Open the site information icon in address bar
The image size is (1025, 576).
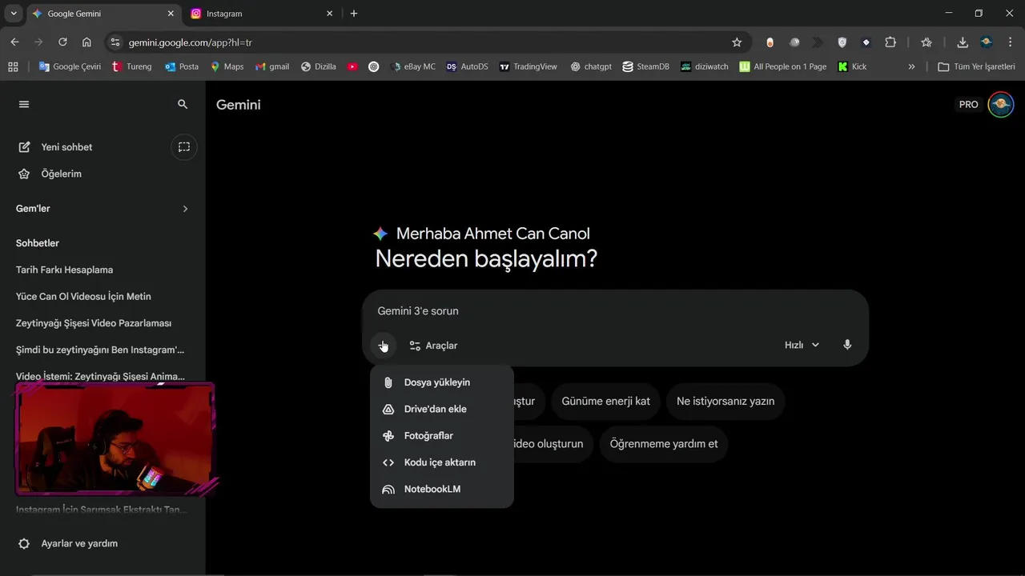[115, 42]
